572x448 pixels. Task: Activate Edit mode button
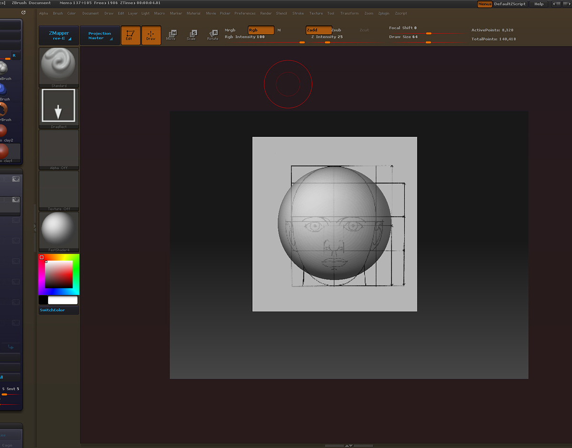point(130,35)
